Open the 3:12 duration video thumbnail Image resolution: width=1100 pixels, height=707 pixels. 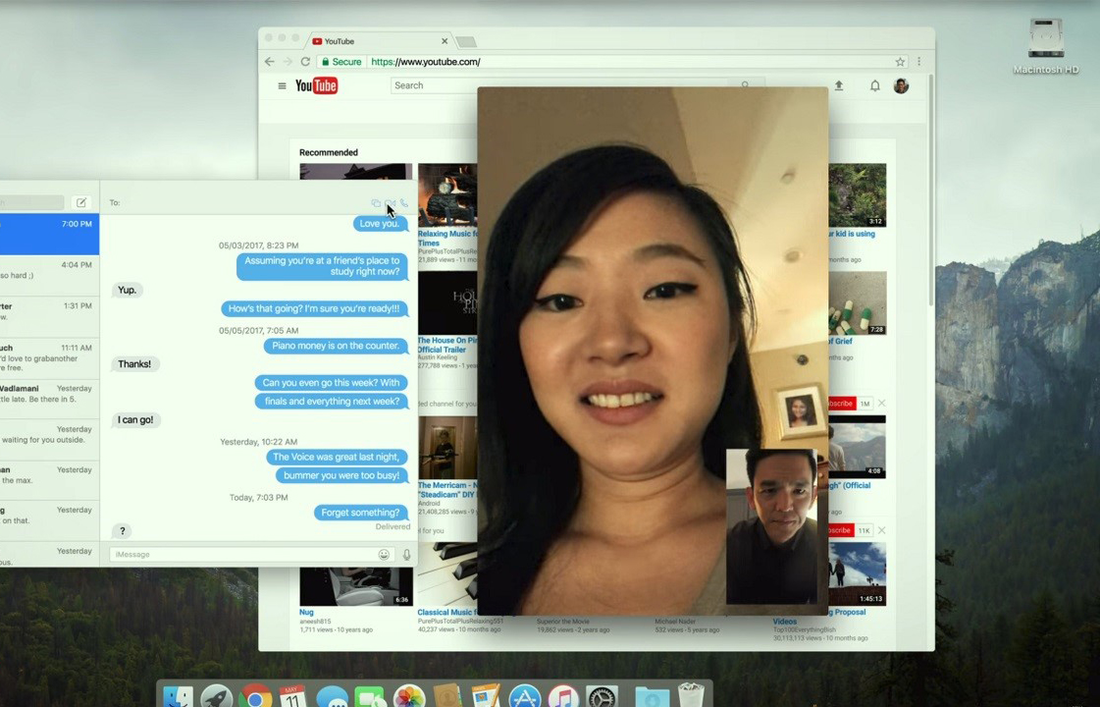(858, 195)
